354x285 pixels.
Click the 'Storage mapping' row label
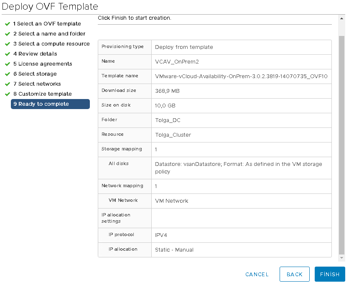click(122, 149)
